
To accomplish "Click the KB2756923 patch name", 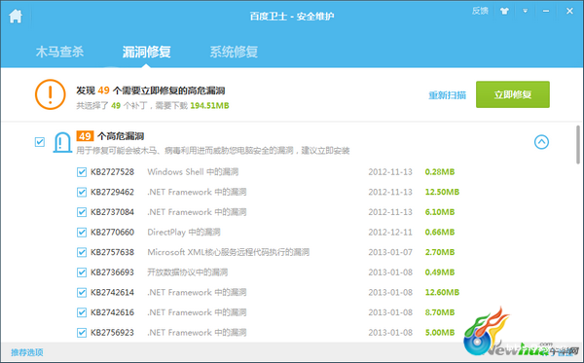I will pos(113,333).
